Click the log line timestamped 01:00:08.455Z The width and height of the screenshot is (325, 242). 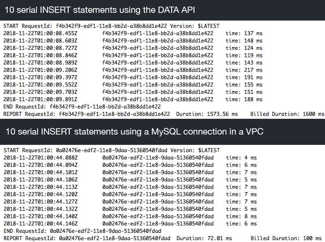pos(133,33)
